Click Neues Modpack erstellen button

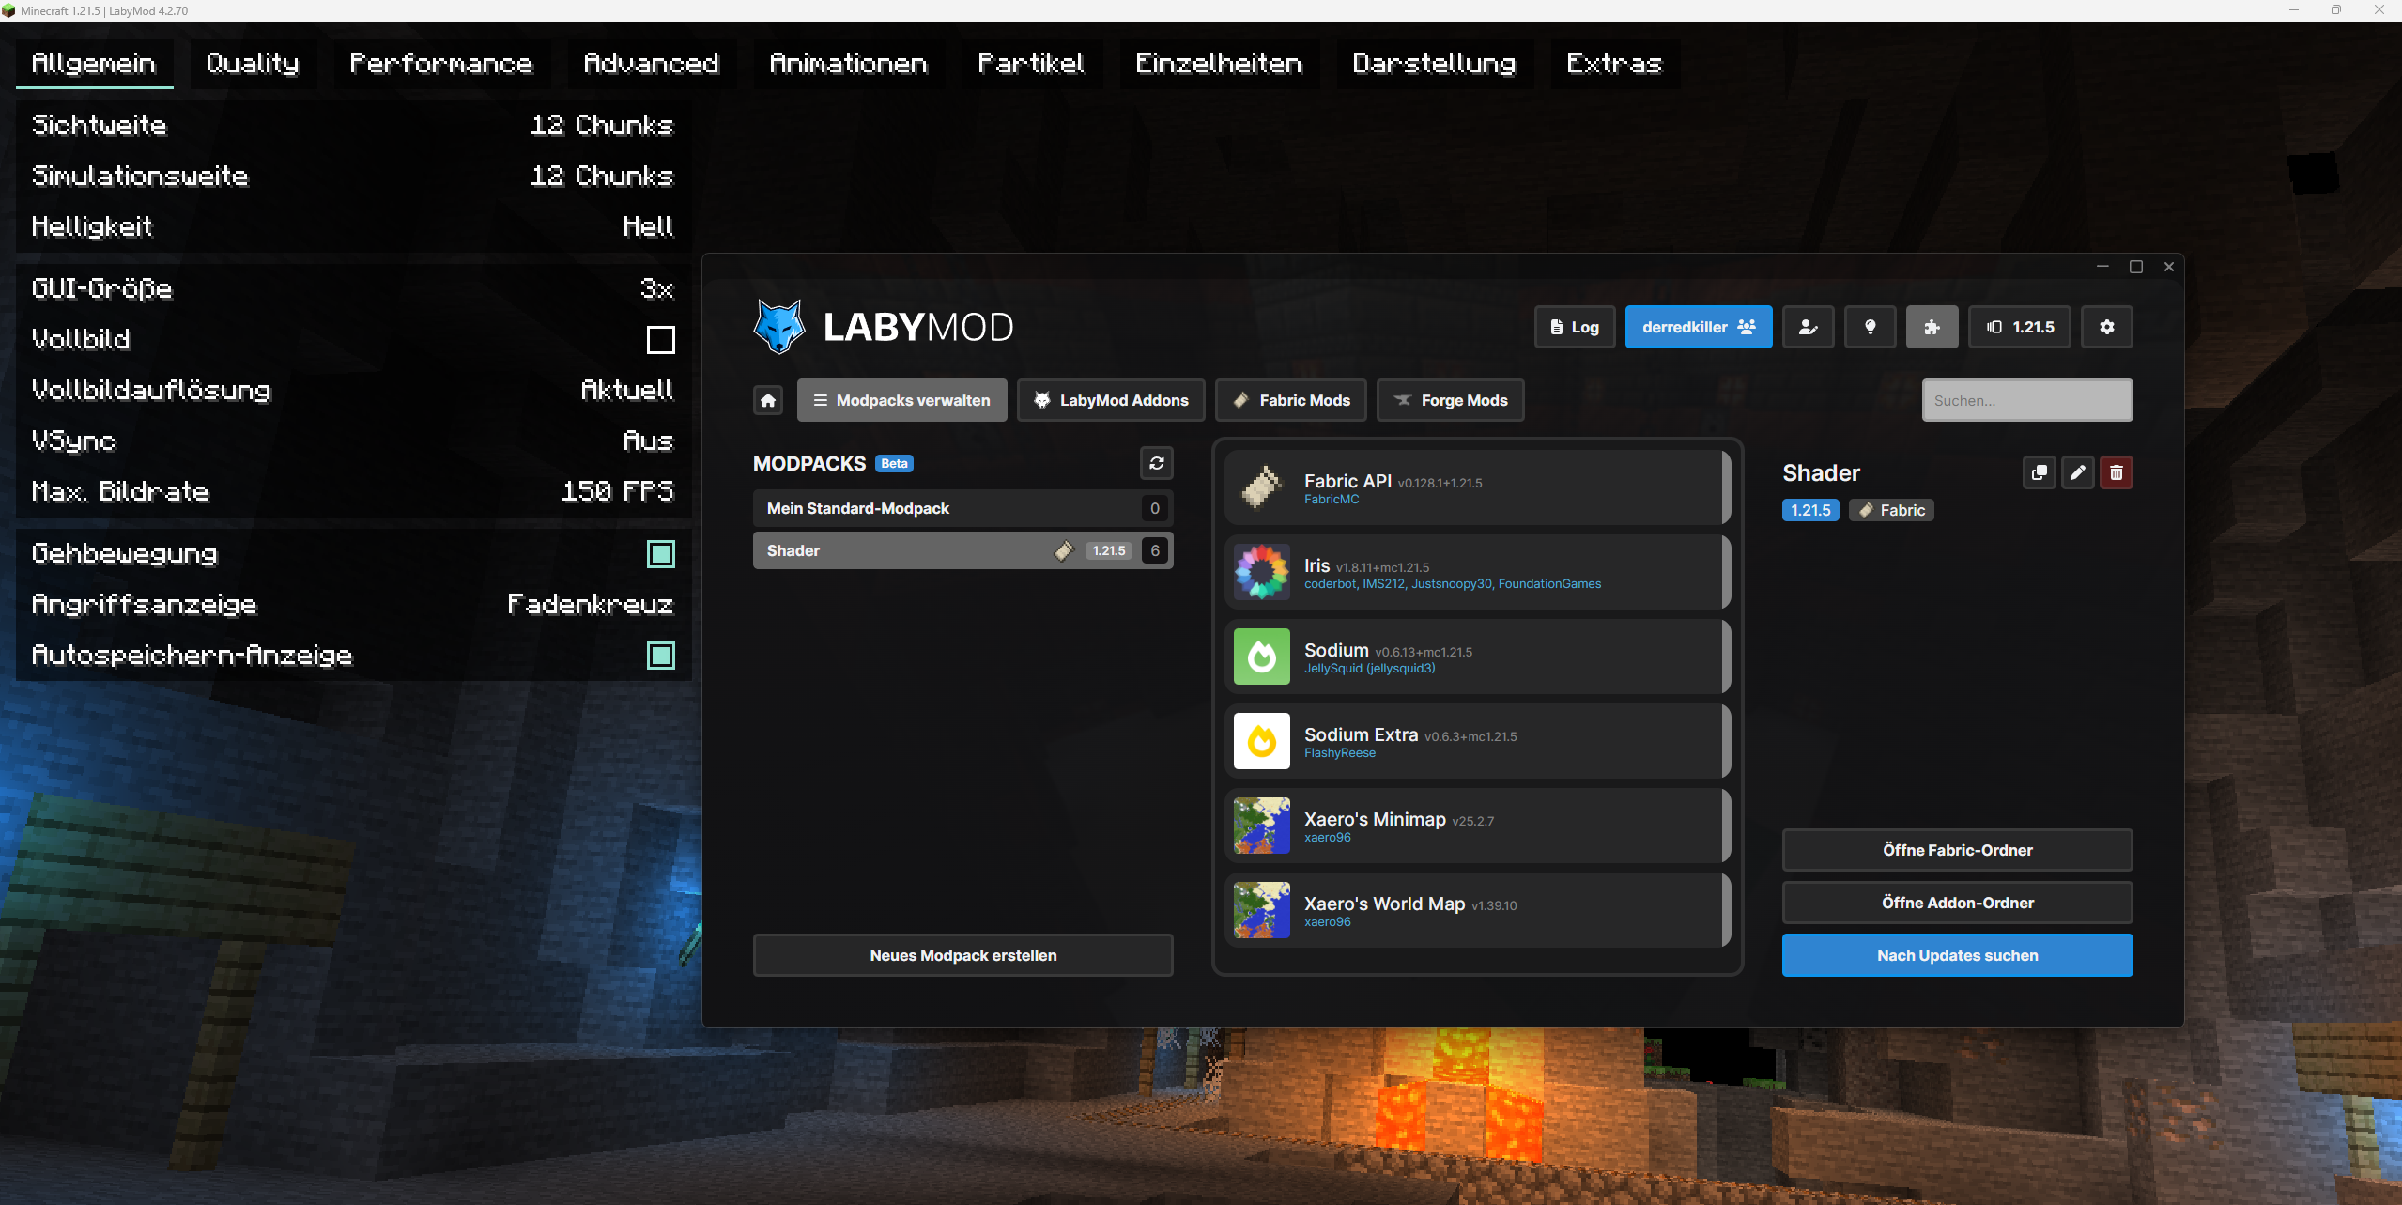[962, 955]
